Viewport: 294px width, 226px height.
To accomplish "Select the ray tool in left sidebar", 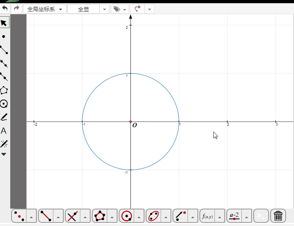I will [x=4, y=77].
